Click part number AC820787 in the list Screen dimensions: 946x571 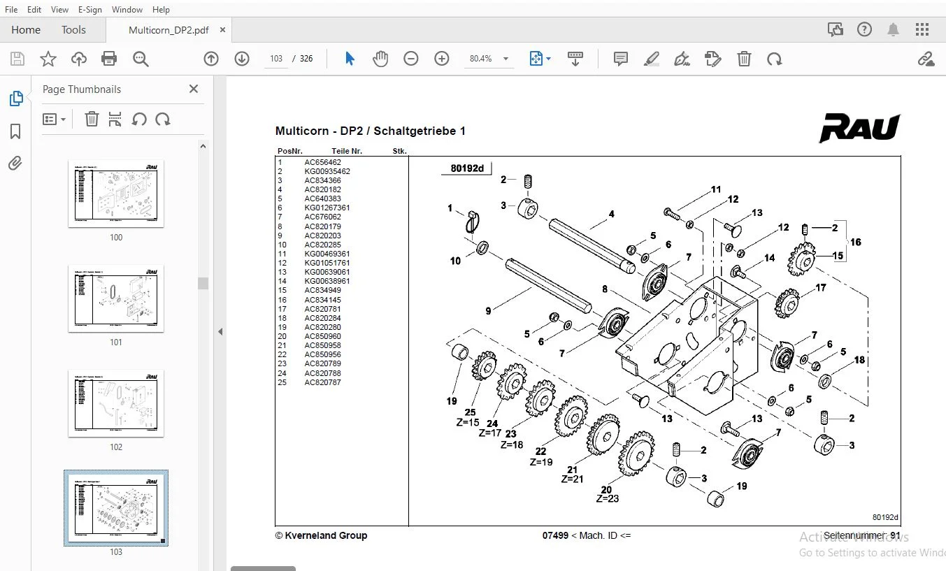click(323, 382)
